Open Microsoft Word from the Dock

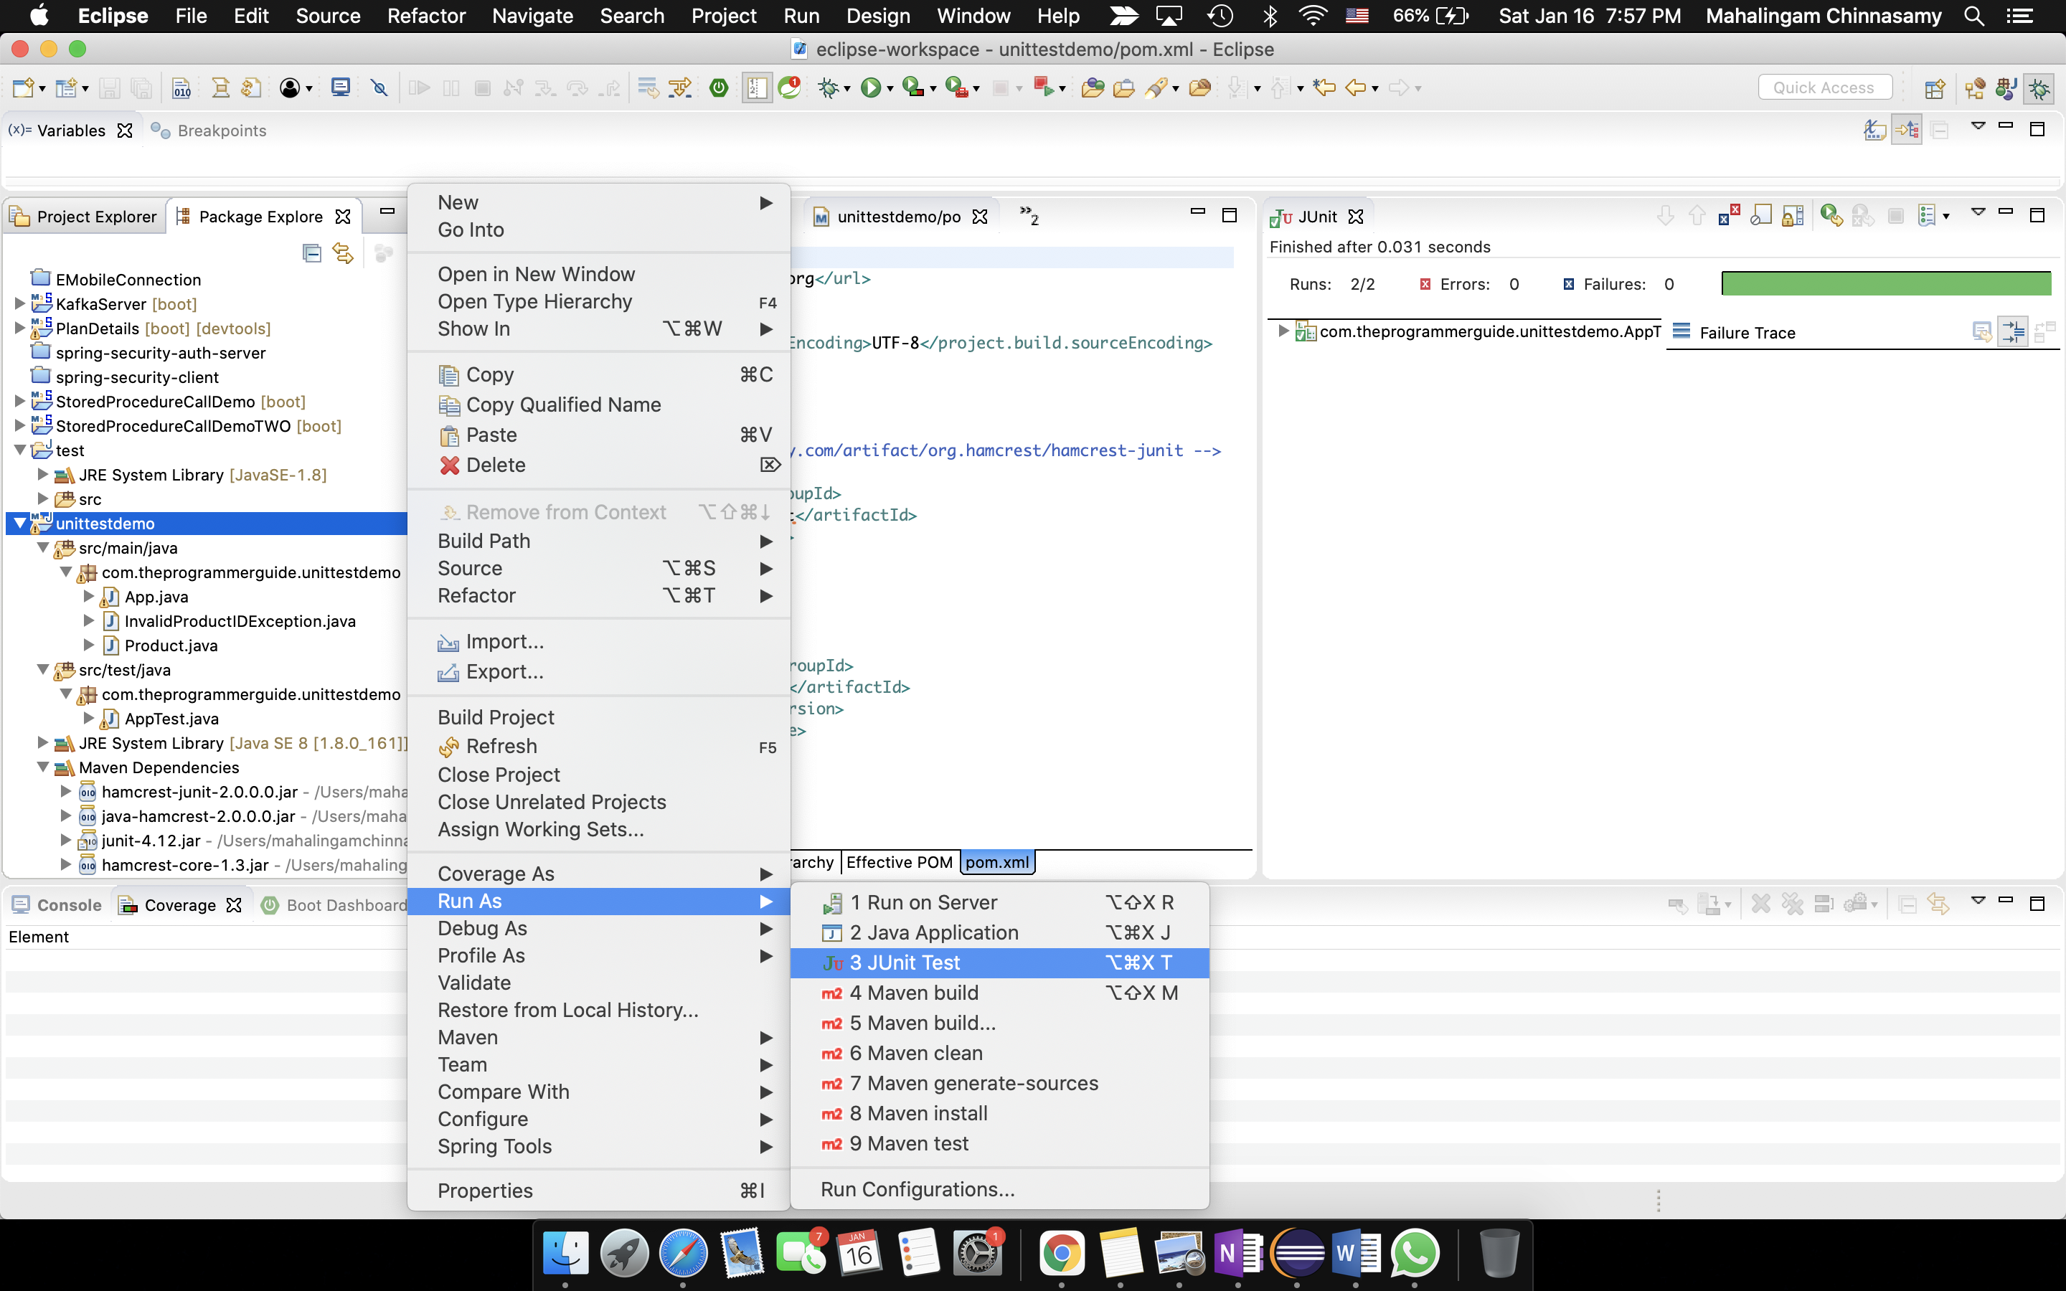[x=1356, y=1254]
